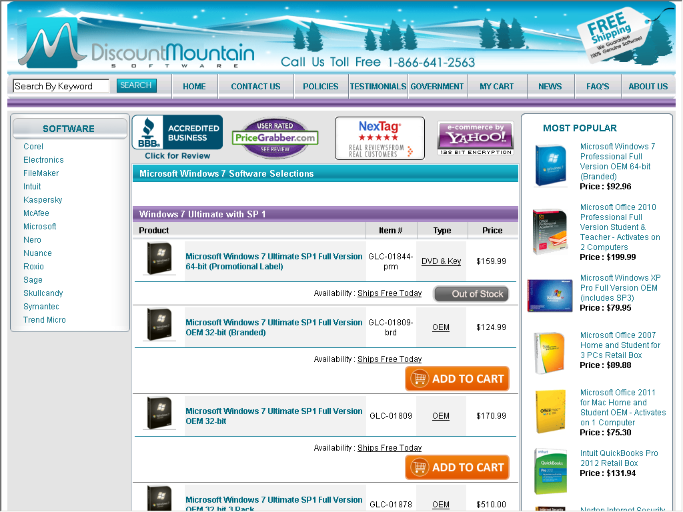The image size is (683, 512).
Task: Browse Intuit software category
Action: (x=32, y=187)
